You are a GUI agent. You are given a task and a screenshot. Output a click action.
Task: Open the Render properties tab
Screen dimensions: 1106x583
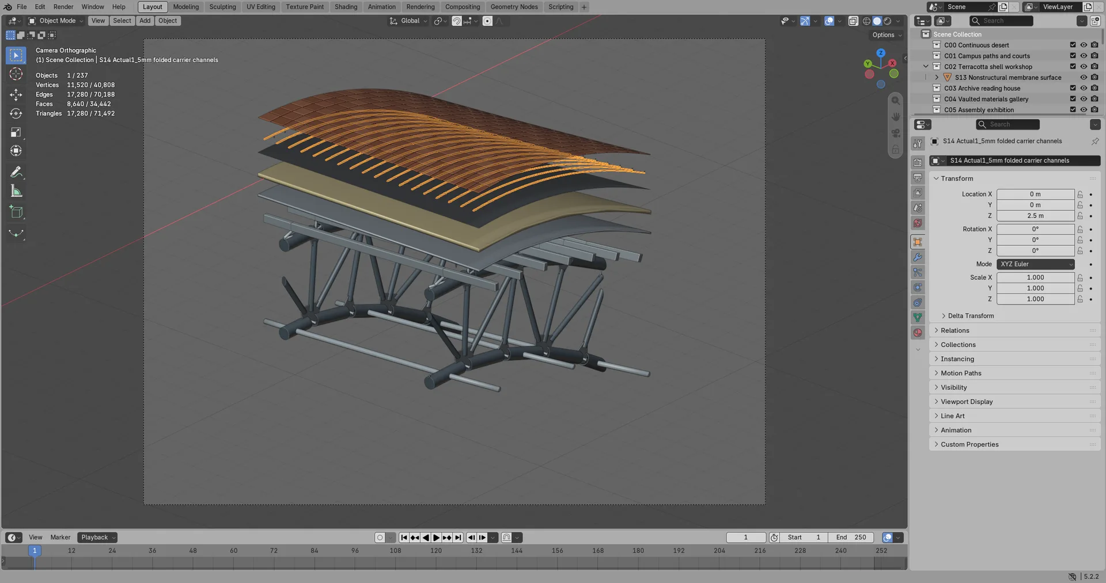[918, 162]
